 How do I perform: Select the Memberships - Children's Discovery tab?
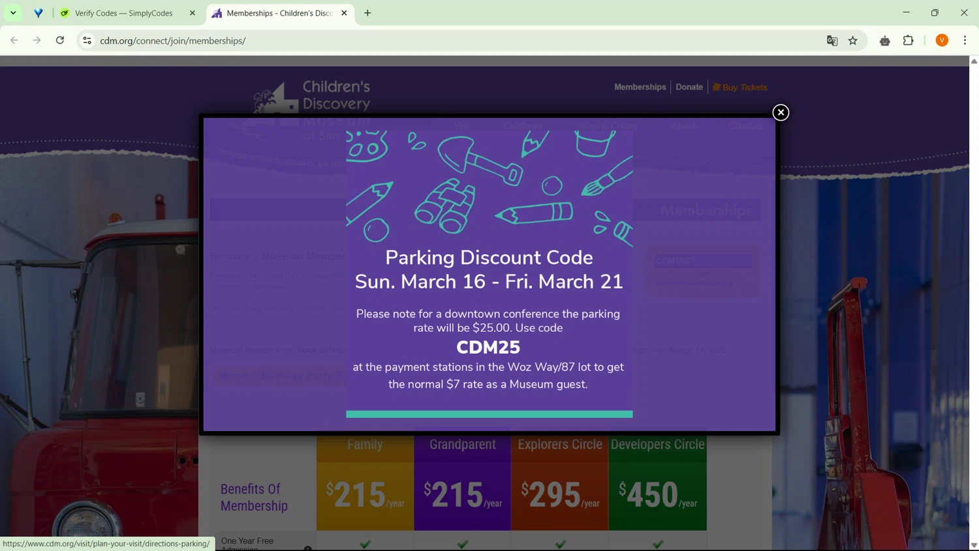pyautogui.click(x=279, y=13)
